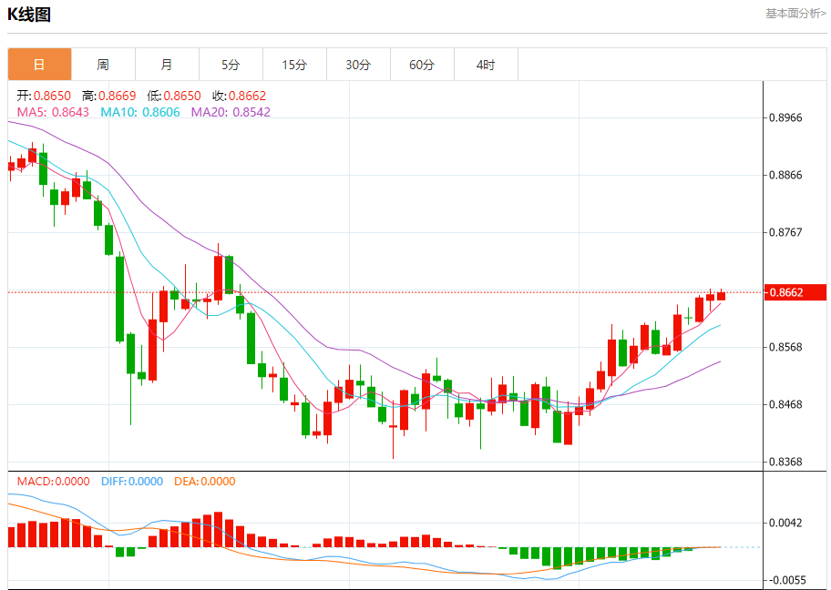Click the 高:0.8669 high price value
831x590 pixels.
(x=109, y=96)
